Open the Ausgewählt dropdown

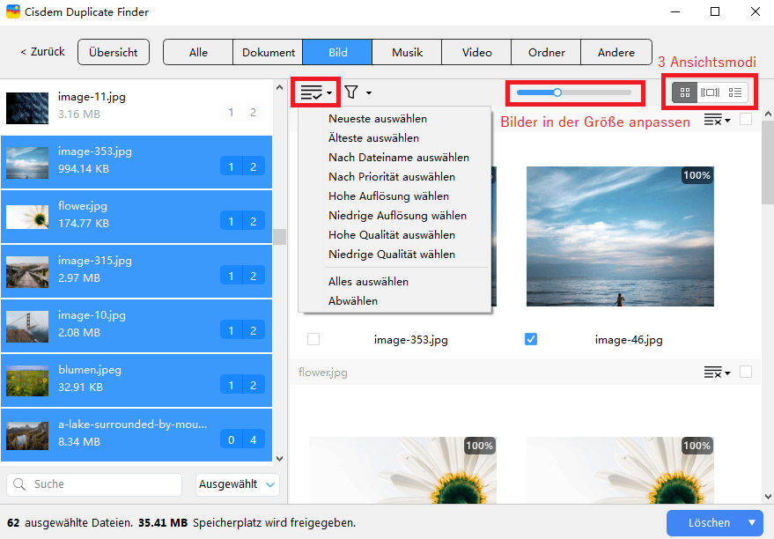[x=237, y=484]
